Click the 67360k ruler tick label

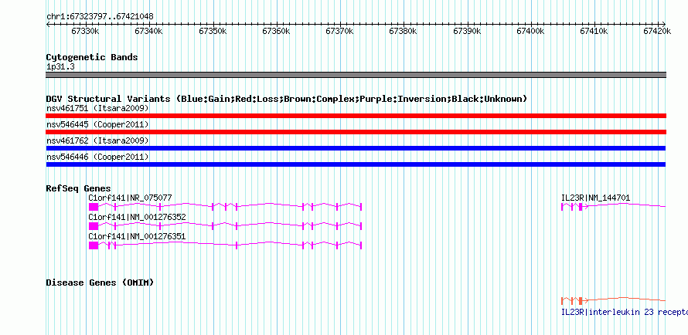[276, 31]
